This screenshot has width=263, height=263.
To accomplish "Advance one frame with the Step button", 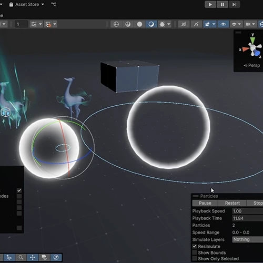I will (234, 4).
